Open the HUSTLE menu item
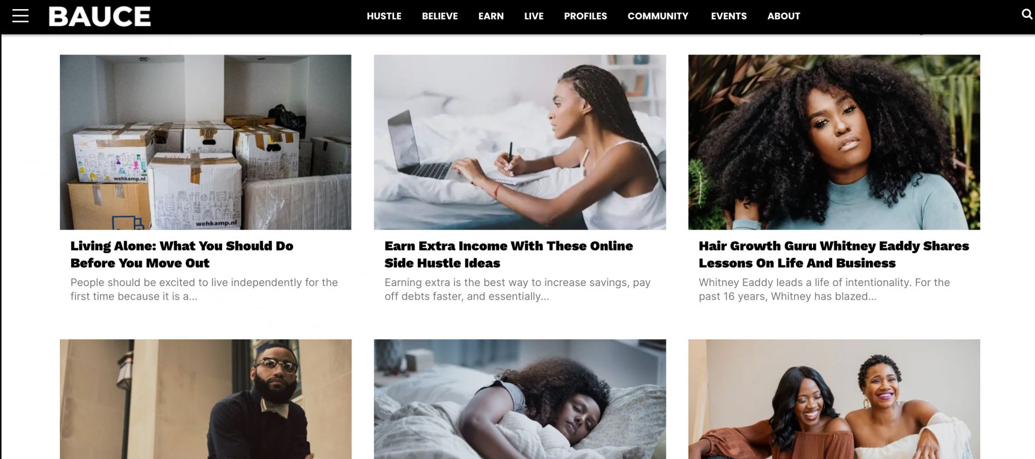 384,16
